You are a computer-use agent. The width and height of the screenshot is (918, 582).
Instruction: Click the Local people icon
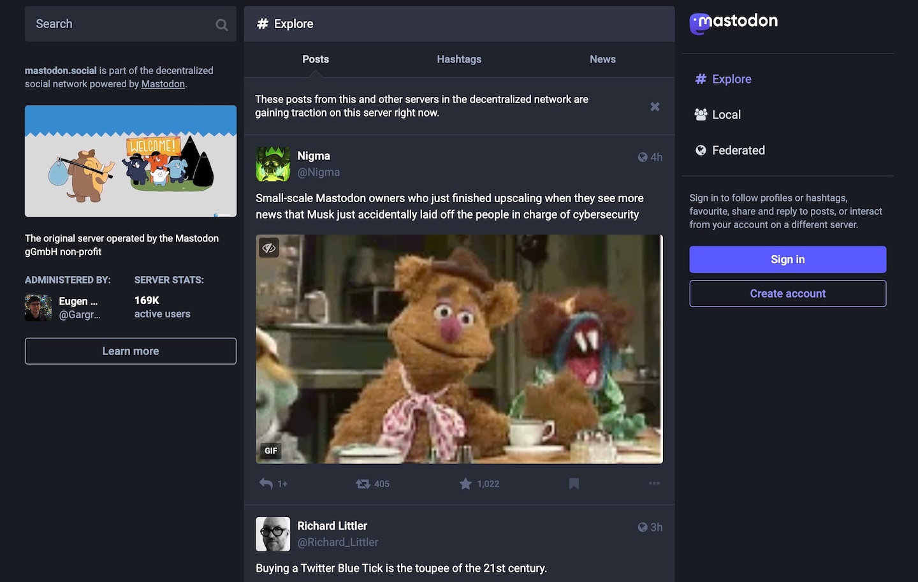(x=701, y=115)
